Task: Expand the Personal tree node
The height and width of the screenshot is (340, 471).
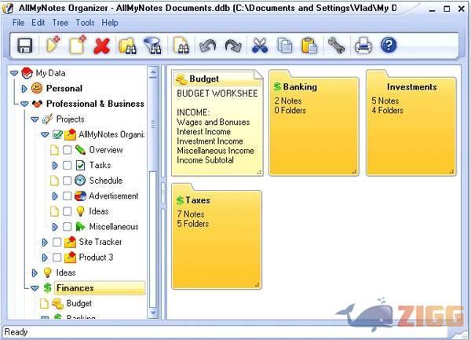Action: (24, 89)
